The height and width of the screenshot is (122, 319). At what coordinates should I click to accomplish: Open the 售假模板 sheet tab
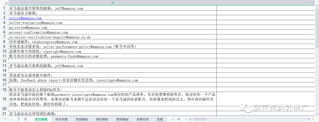[123, 119]
